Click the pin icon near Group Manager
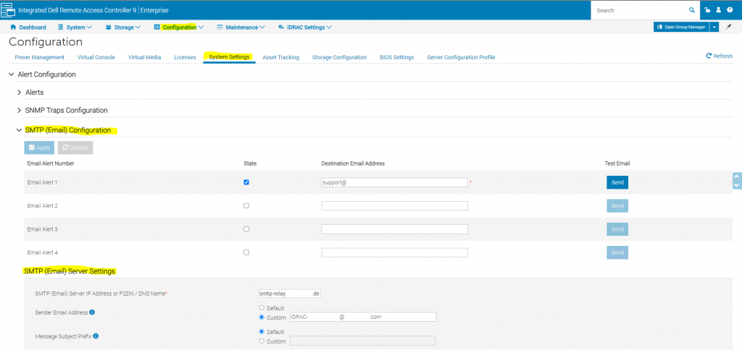The height and width of the screenshot is (350, 742). click(729, 27)
